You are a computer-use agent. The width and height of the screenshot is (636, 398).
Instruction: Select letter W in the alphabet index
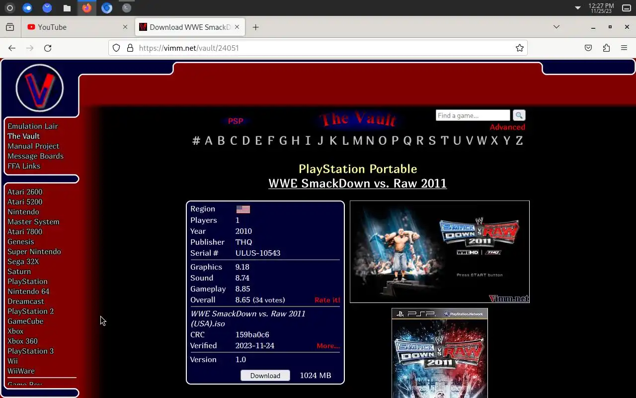pos(481,141)
